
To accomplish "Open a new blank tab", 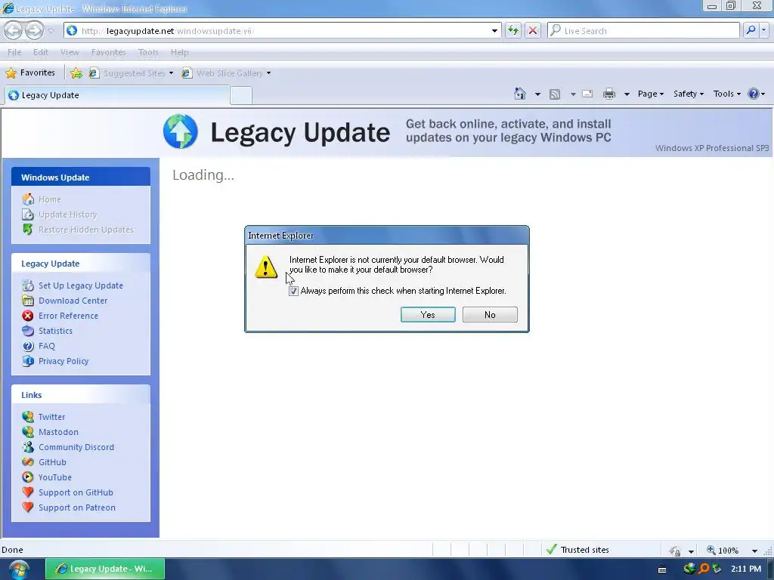I will [241, 95].
